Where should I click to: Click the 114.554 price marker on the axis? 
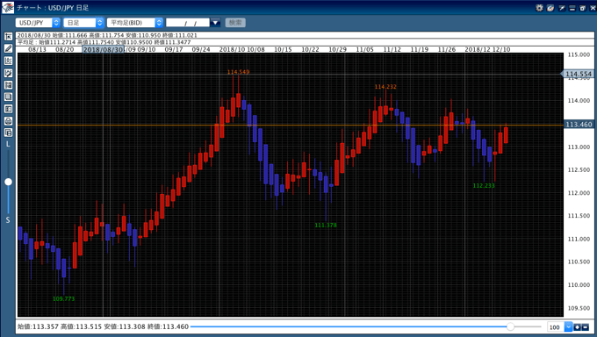click(x=577, y=74)
